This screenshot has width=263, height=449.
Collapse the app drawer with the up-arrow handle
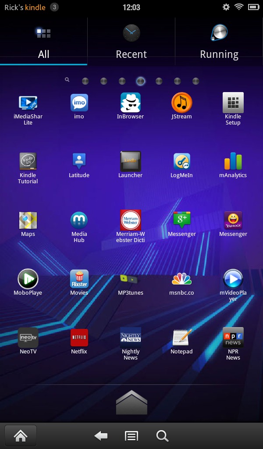coord(131,403)
